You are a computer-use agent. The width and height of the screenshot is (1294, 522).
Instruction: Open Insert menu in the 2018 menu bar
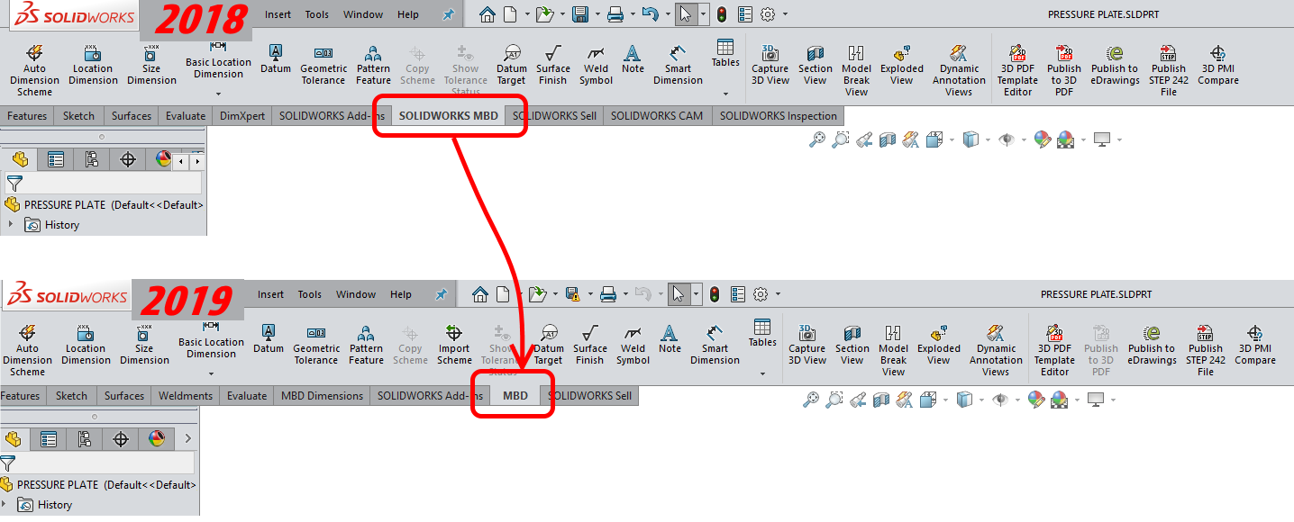click(278, 14)
